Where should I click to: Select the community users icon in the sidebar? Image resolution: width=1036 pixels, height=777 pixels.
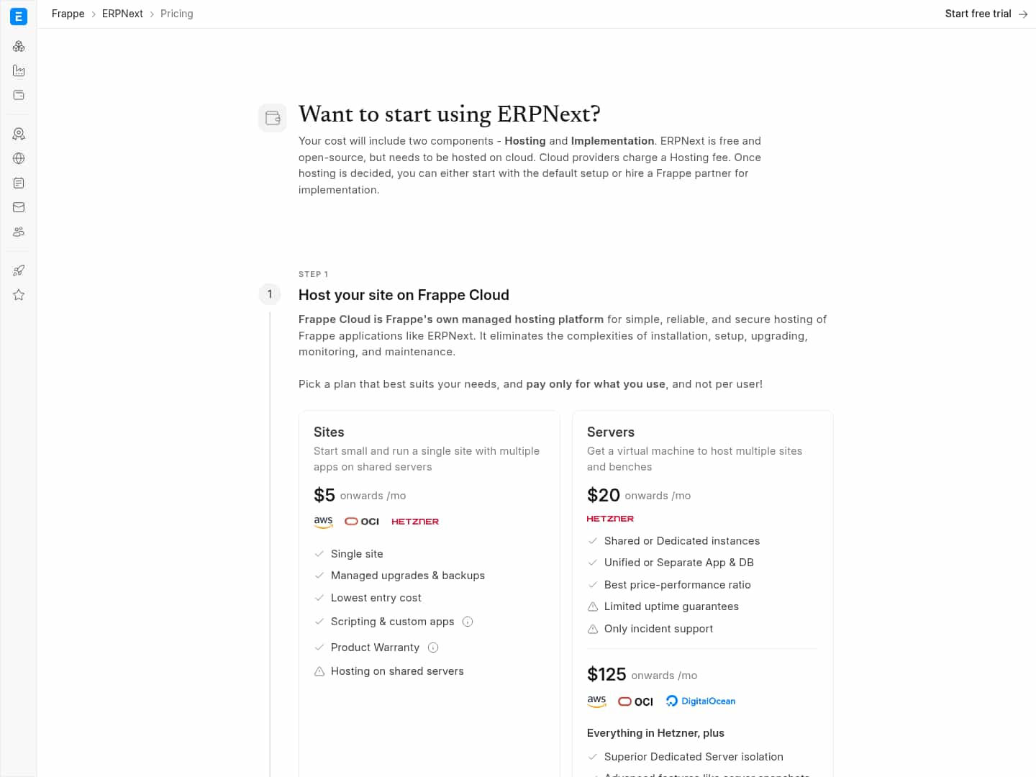[19, 232]
